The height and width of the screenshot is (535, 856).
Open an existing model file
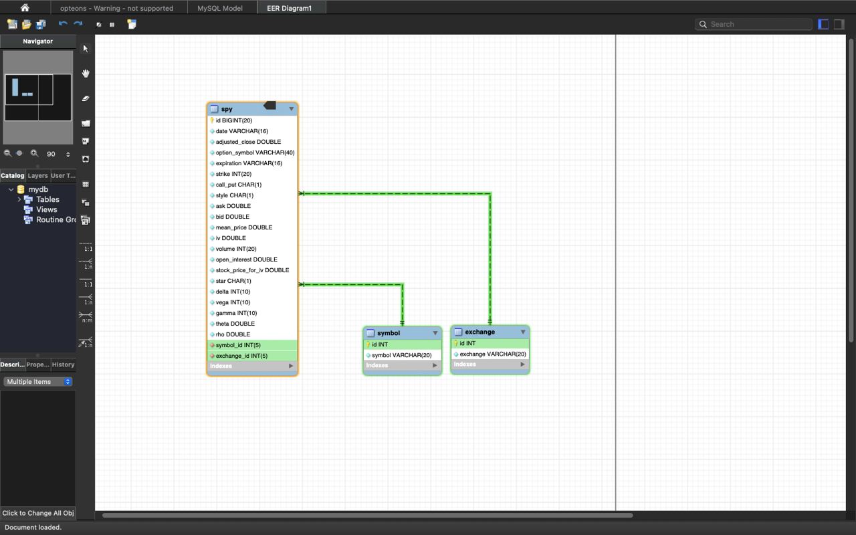click(27, 24)
